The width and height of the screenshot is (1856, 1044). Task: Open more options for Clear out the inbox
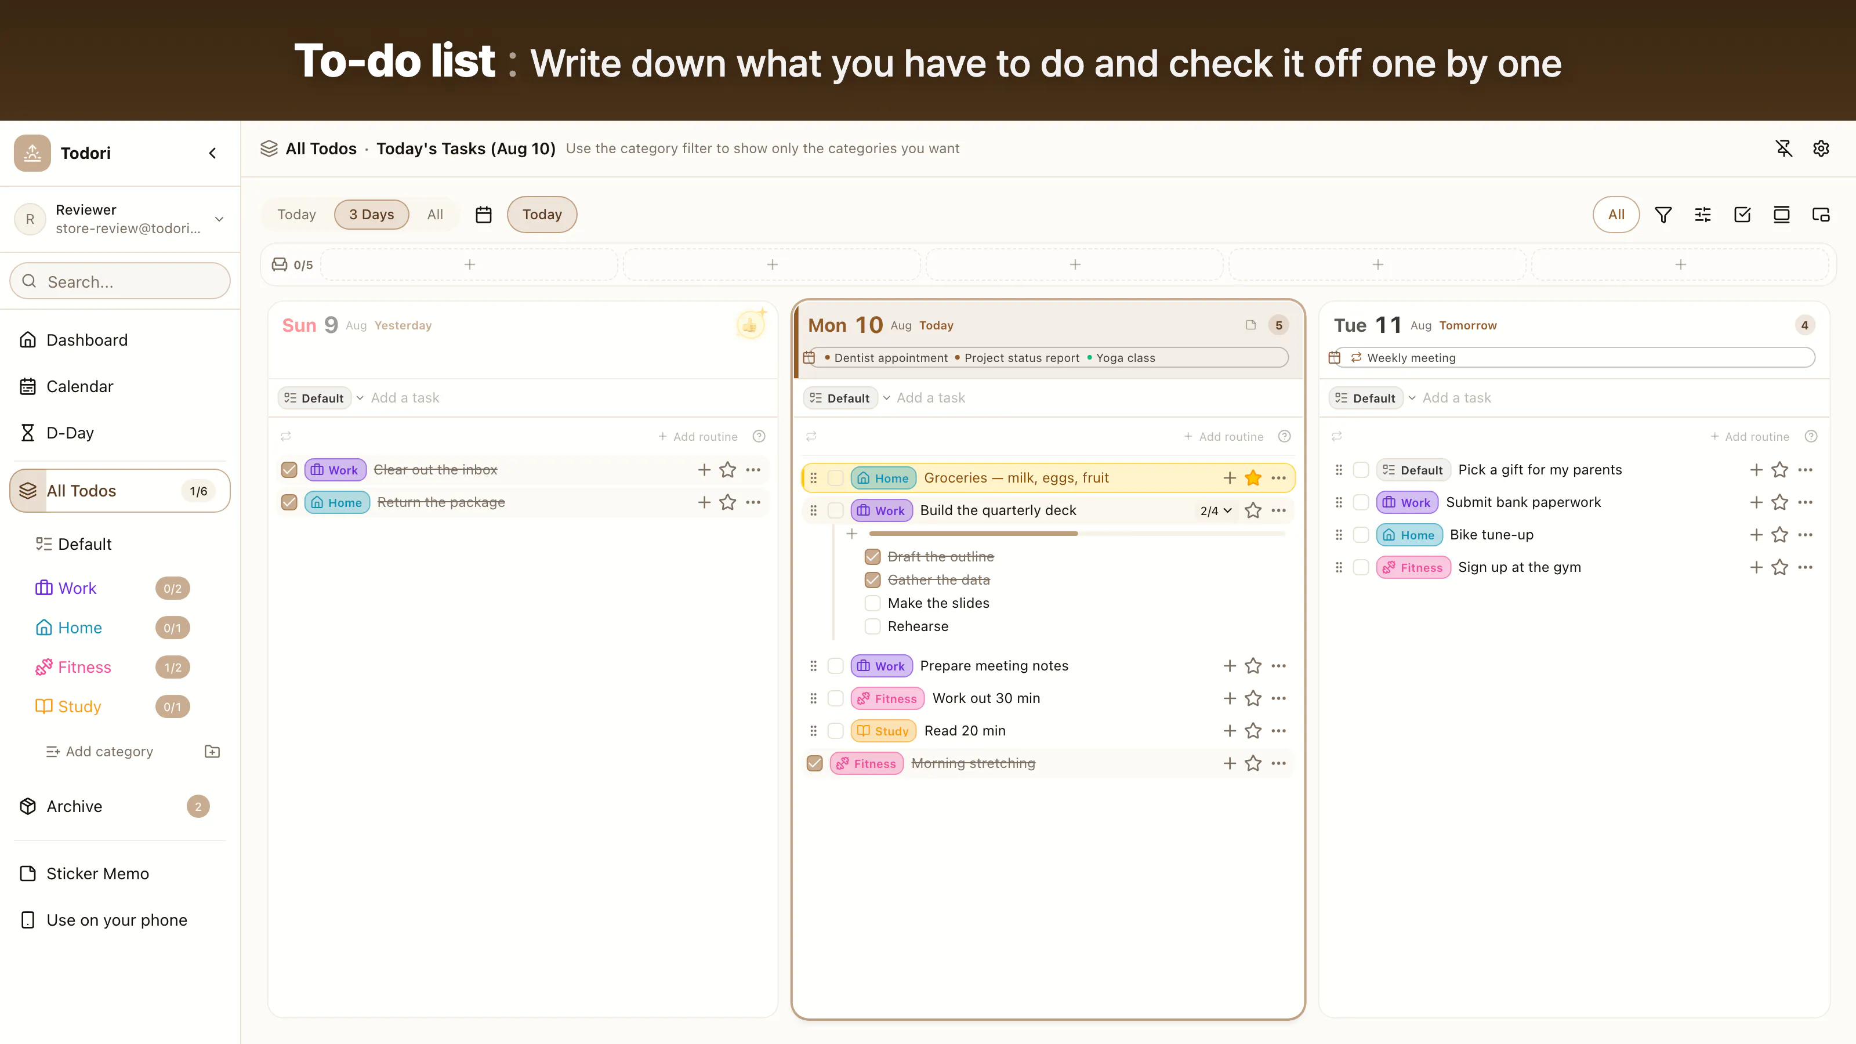pos(753,470)
